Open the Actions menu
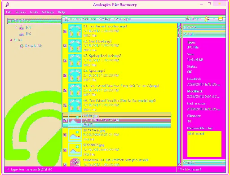 tap(21, 12)
